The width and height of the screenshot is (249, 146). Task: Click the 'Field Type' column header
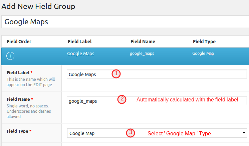coord(204,42)
